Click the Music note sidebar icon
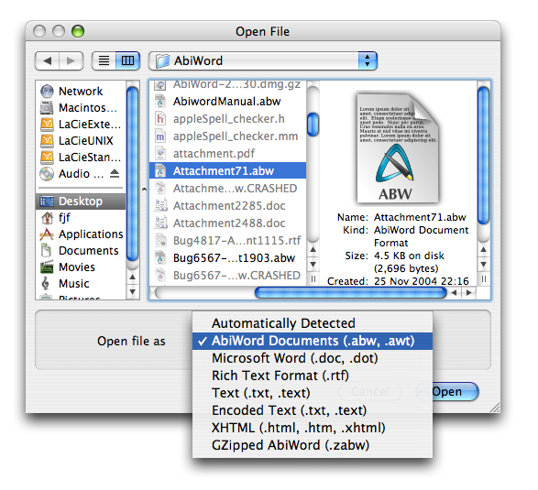The image size is (538, 490). [x=46, y=283]
